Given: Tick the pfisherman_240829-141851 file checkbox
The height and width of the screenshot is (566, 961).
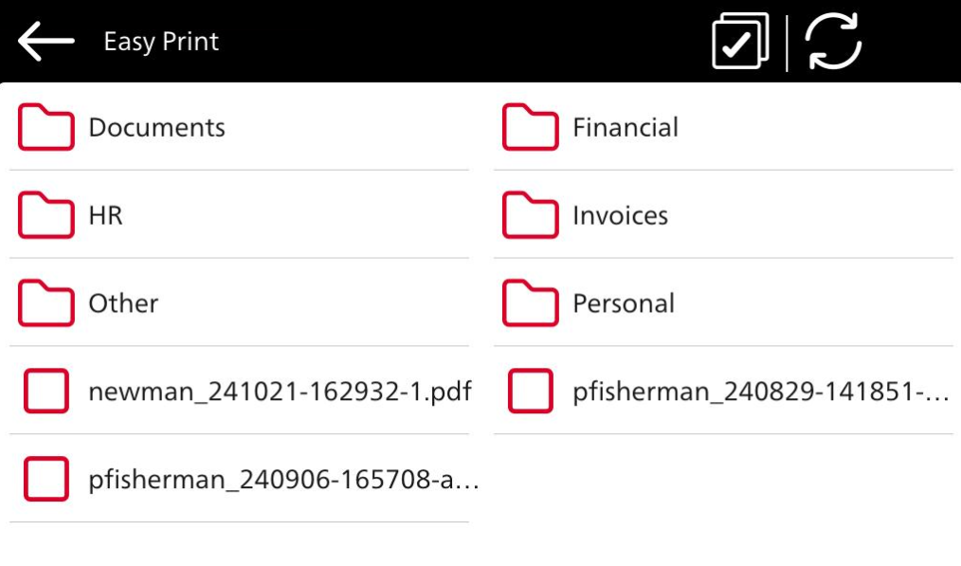Looking at the screenshot, I should pos(530,392).
